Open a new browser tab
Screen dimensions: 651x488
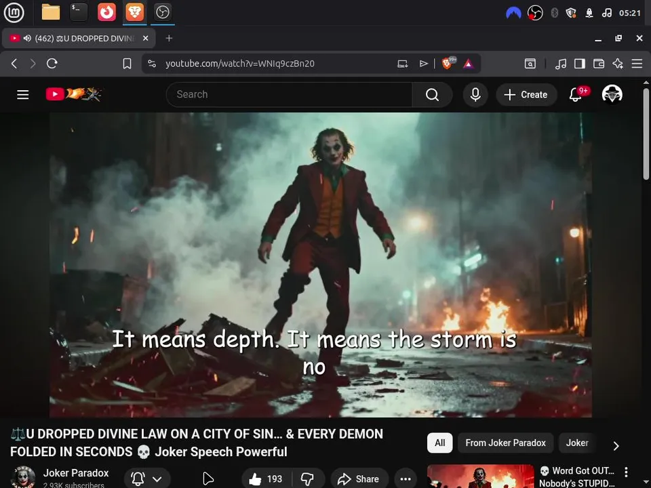[169, 38]
